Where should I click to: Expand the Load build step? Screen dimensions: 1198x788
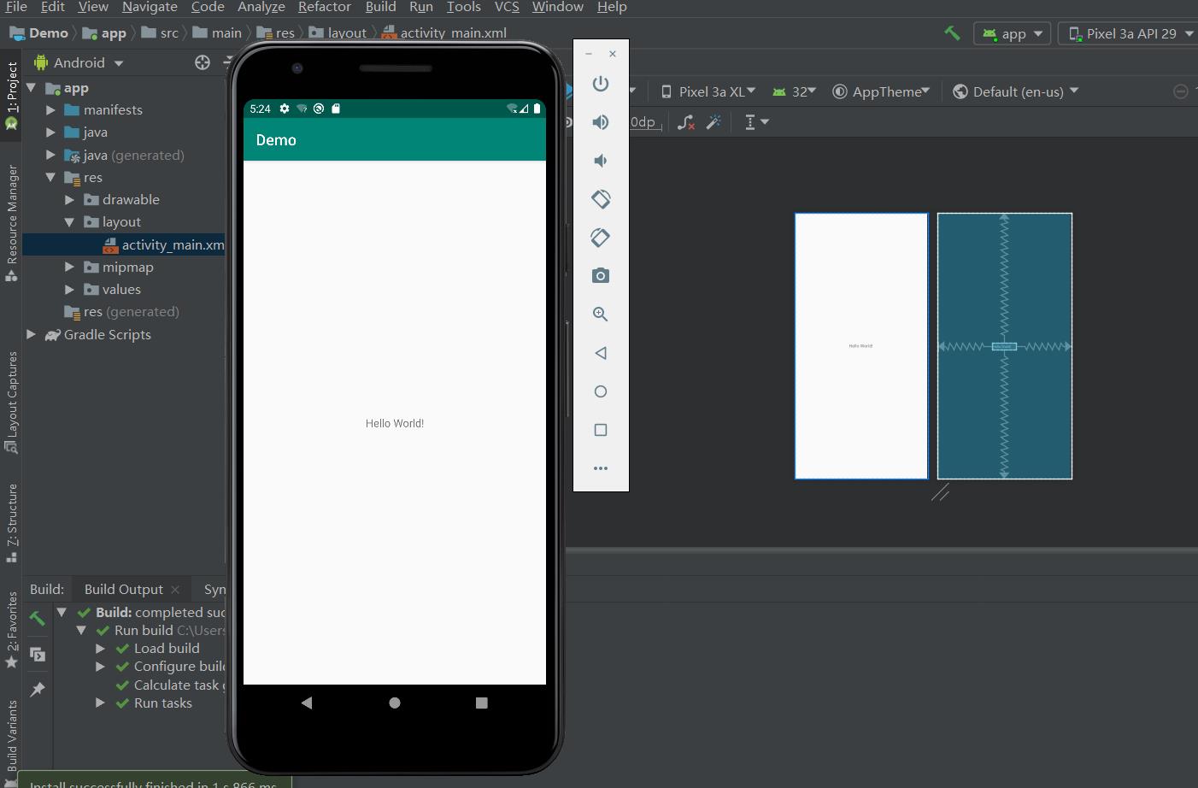click(101, 648)
